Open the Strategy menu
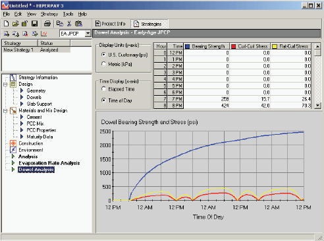Viewport: 324px width, 241px height. click(x=49, y=14)
